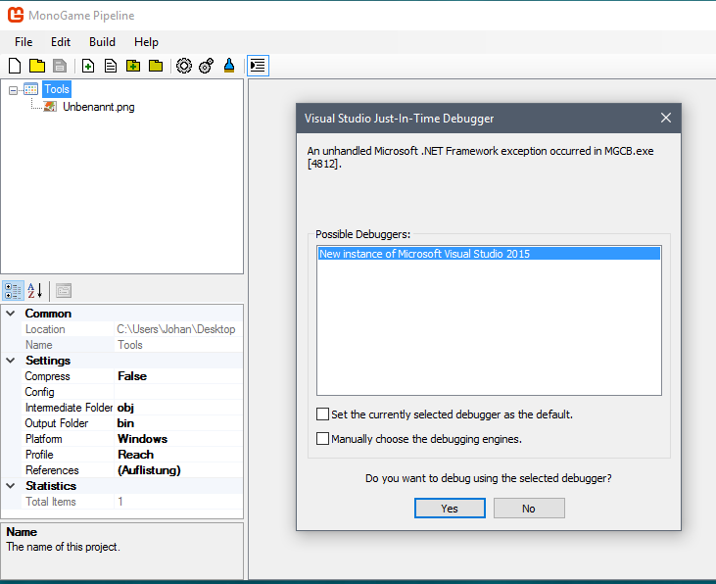The width and height of the screenshot is (716, 584).
Task: Open the Edit menu
Action: (61, 42)
